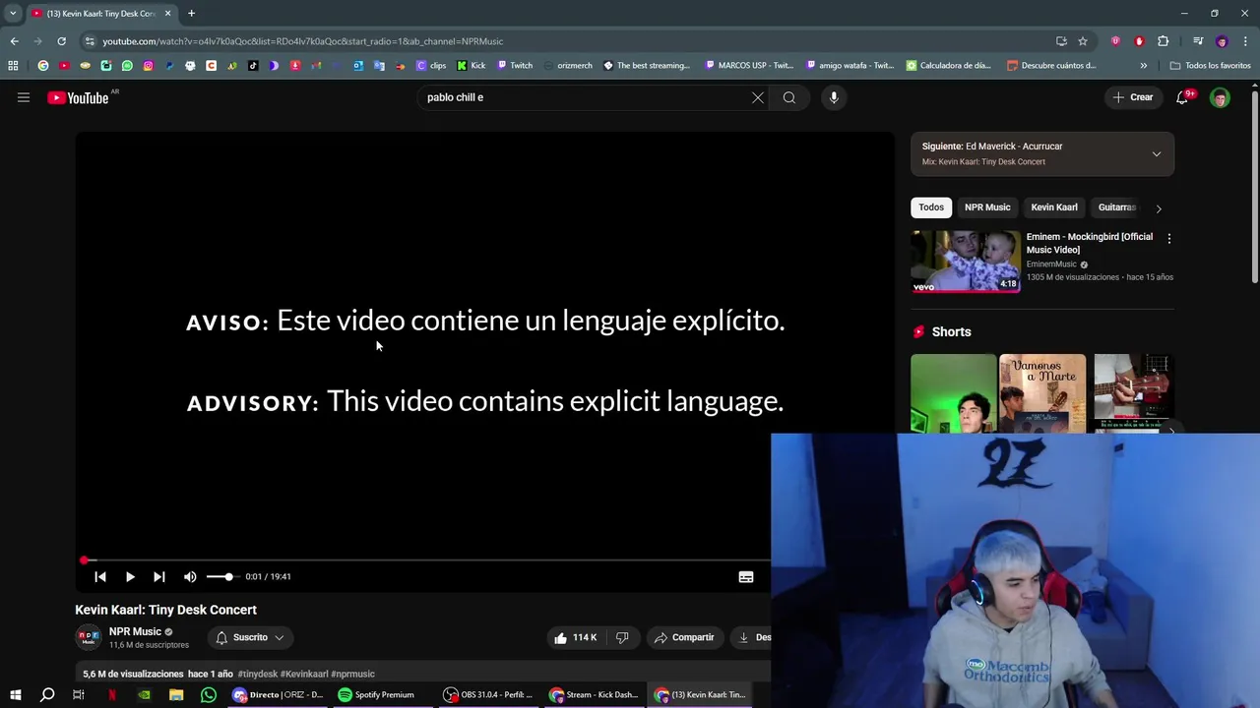Open the YouTube account avatar menu
This screenshot has width=1260, height=708.
[x=1220, y=97]
